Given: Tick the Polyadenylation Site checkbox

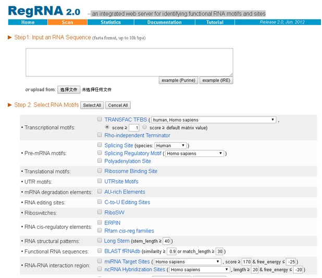Looking at the screenshot, I should point(100,161).
